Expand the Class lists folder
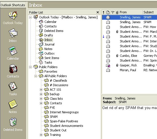This screenshot has width=157, height=139. pos(41,99)
